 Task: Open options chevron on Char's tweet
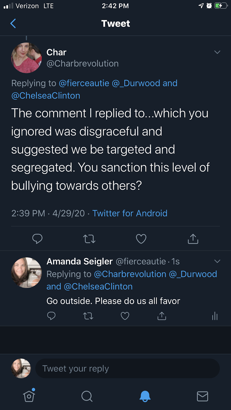pyautogui.click(x=217, y=52)
